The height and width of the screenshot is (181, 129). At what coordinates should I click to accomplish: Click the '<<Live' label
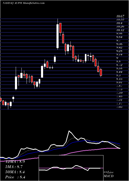(109, 172)
